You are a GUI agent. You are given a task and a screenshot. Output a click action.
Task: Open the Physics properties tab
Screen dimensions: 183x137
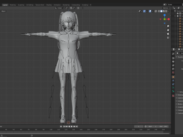[x=173, y=81]
